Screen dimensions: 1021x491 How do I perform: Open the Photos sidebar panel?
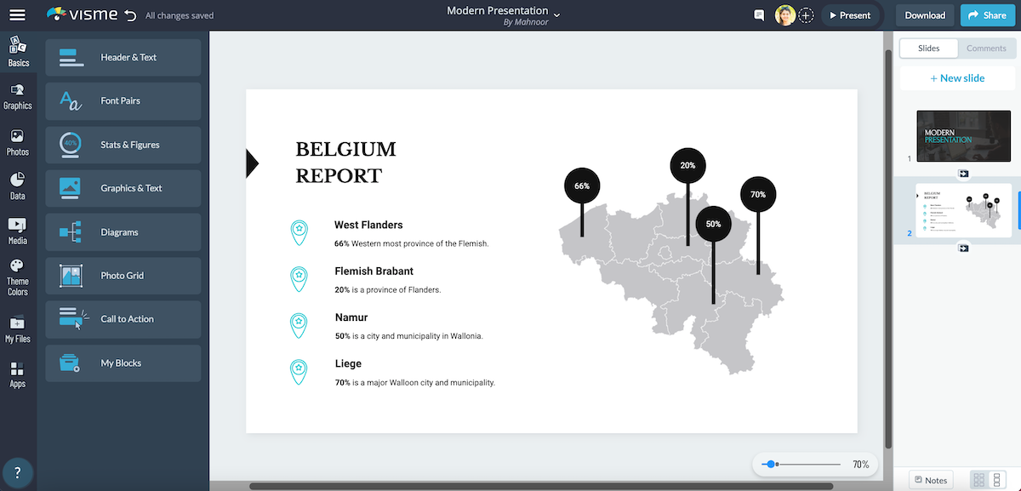coord(18,142)
